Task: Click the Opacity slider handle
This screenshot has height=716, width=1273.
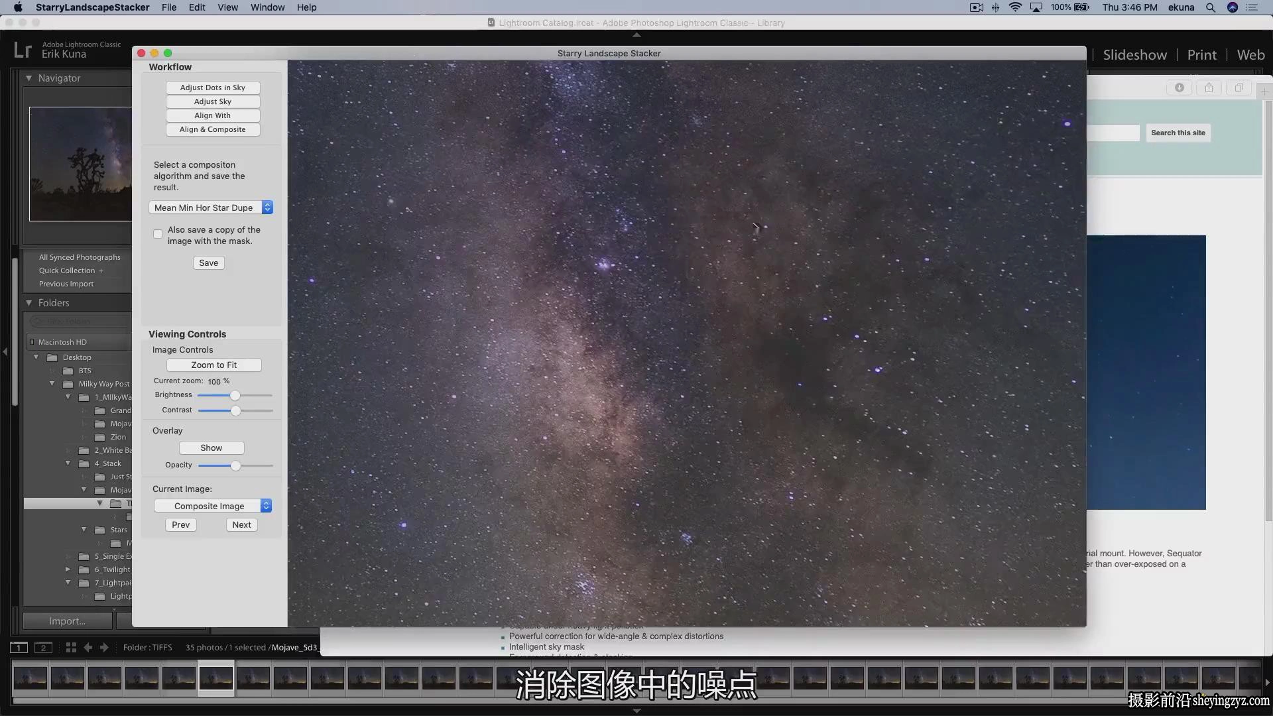Action: click(235, 465)
